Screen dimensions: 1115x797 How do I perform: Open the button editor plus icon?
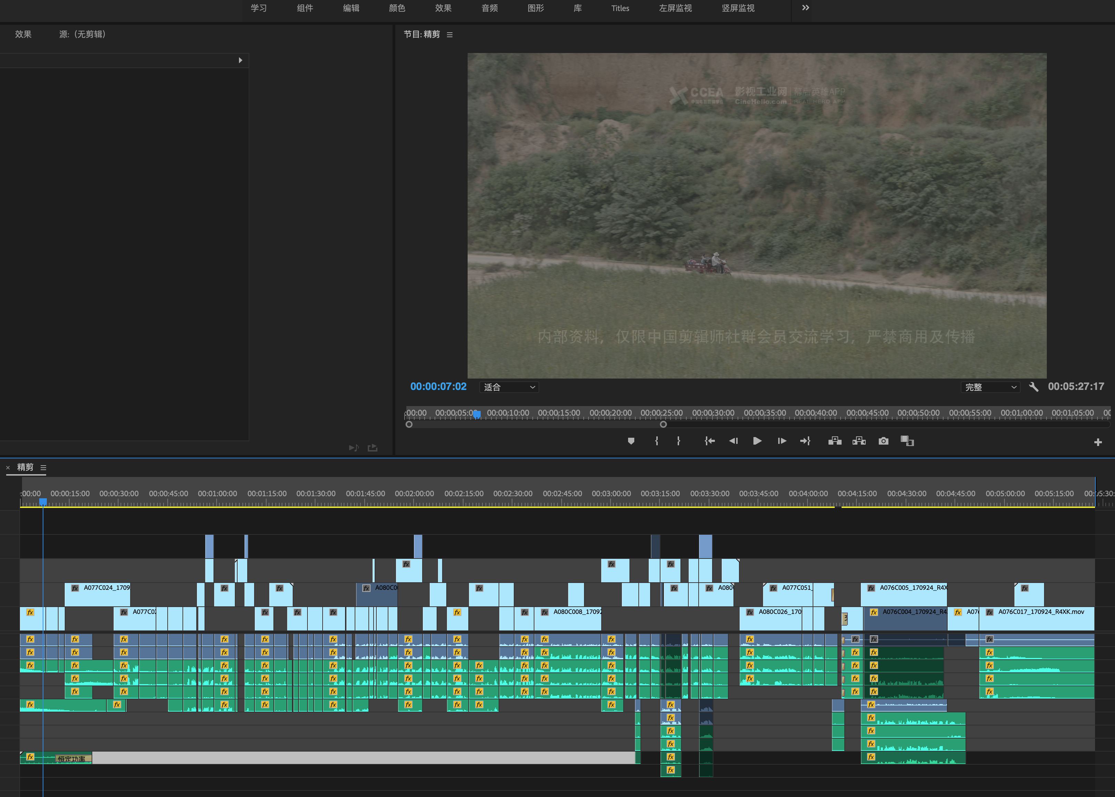point(1098,442)
